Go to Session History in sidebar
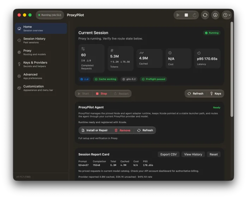247x198 pixels. click(x=41, y=41)
